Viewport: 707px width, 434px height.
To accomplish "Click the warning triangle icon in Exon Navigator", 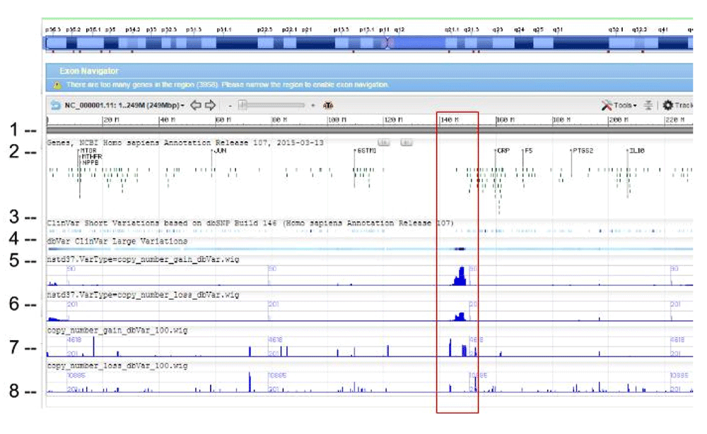I will pos(57,85).
